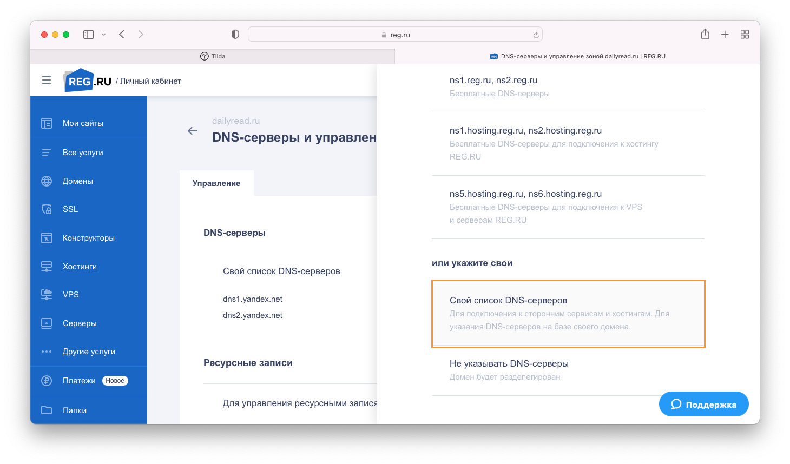790x464 pixels.
Task: Toggle the Safari sidebar button
Action: tap(88, 35)
